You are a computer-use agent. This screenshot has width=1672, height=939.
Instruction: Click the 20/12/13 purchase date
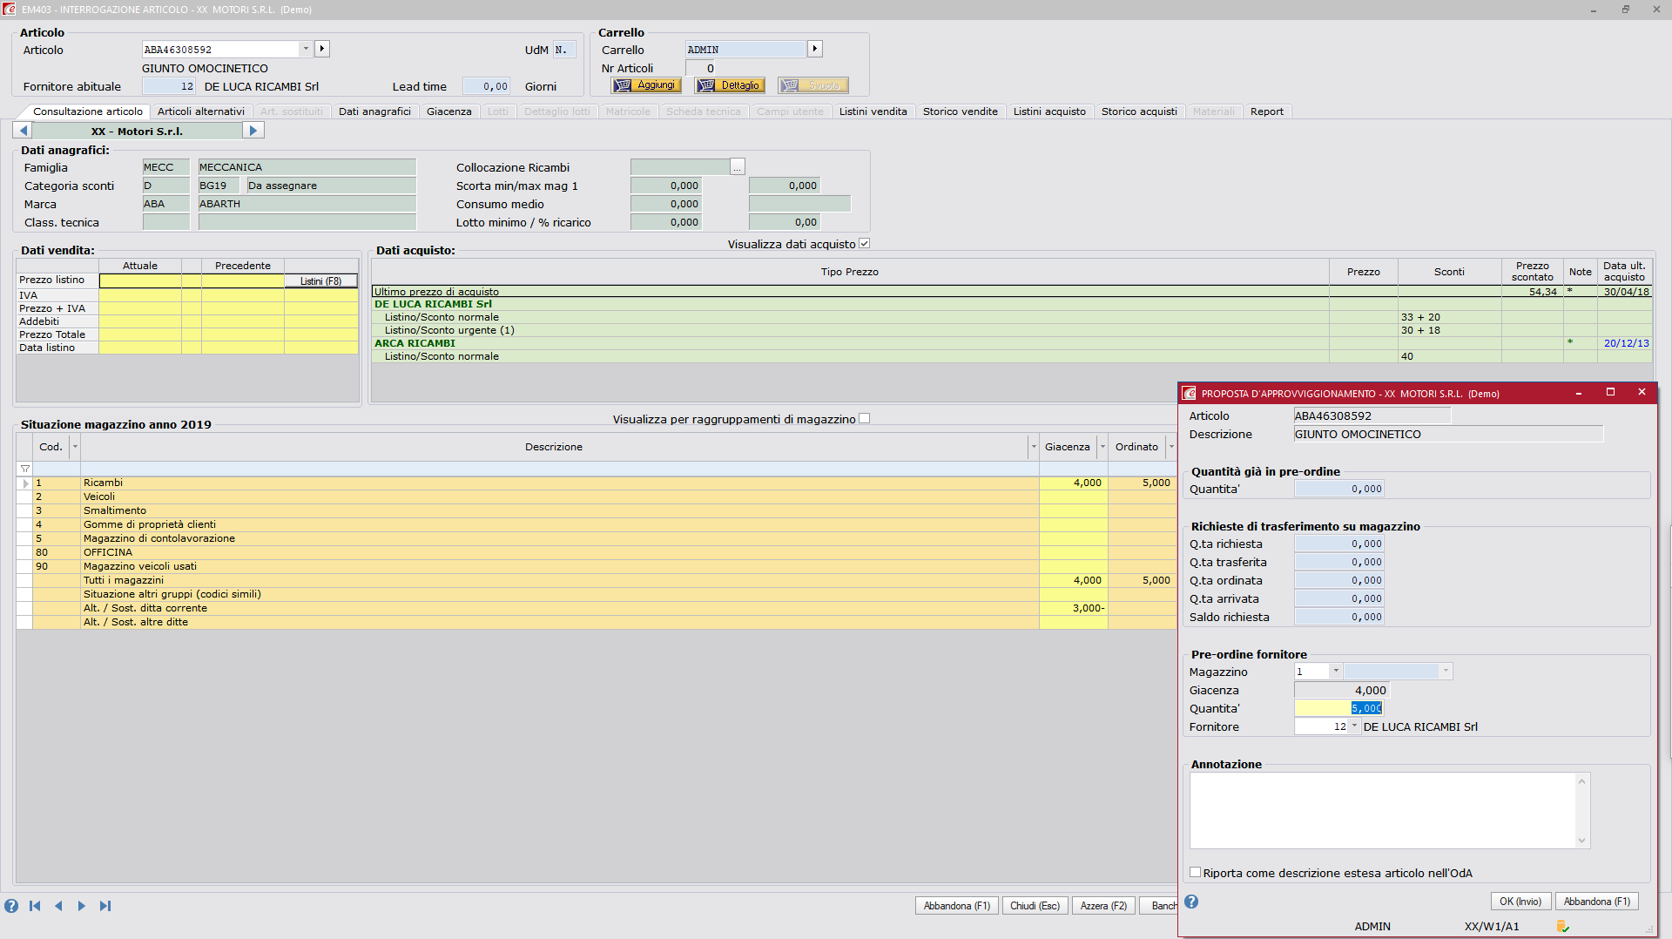pyautogui.click(x=1626, y=343)
